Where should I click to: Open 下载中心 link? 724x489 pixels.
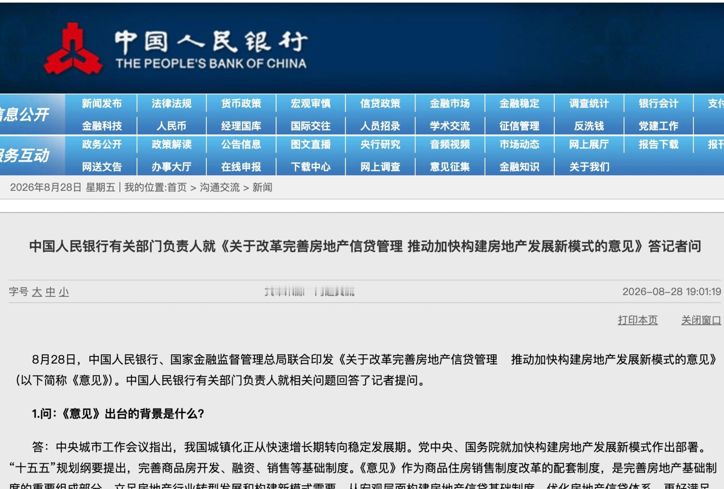point(311,167)
